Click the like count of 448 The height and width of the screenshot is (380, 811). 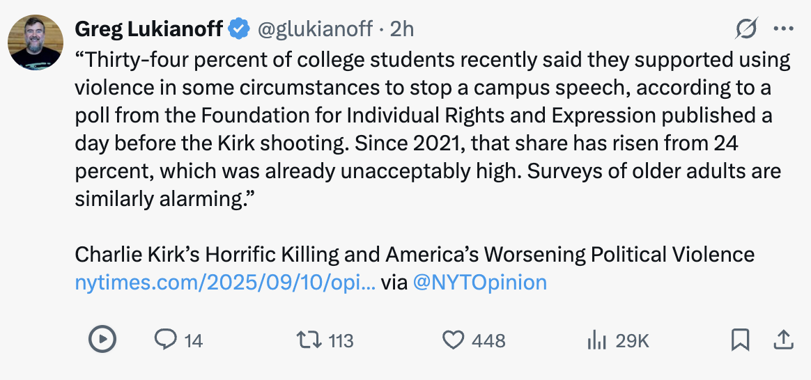488,340
